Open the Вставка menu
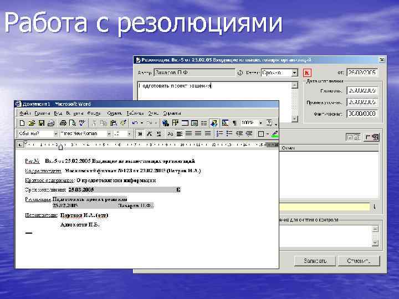Image resolution: width=399 pixels, height=299 pixels. pyautogui.click(x=75, y=113)
